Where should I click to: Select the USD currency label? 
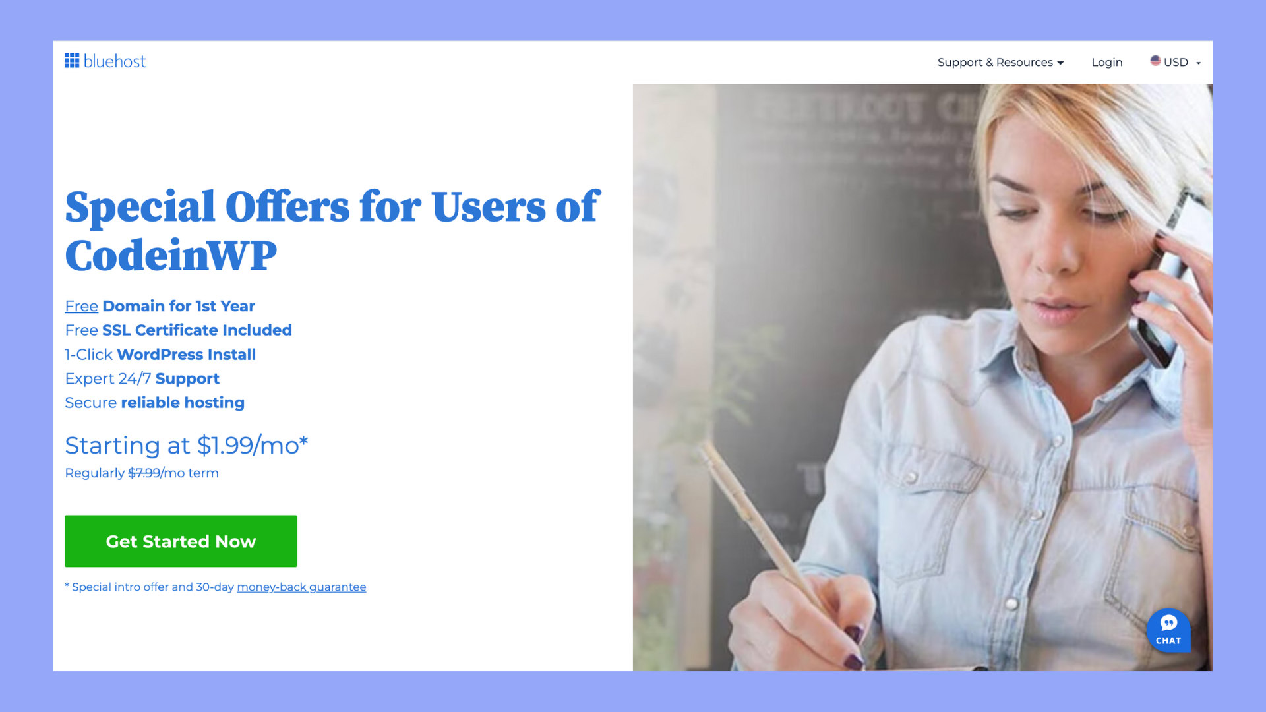click(1176, 62)
